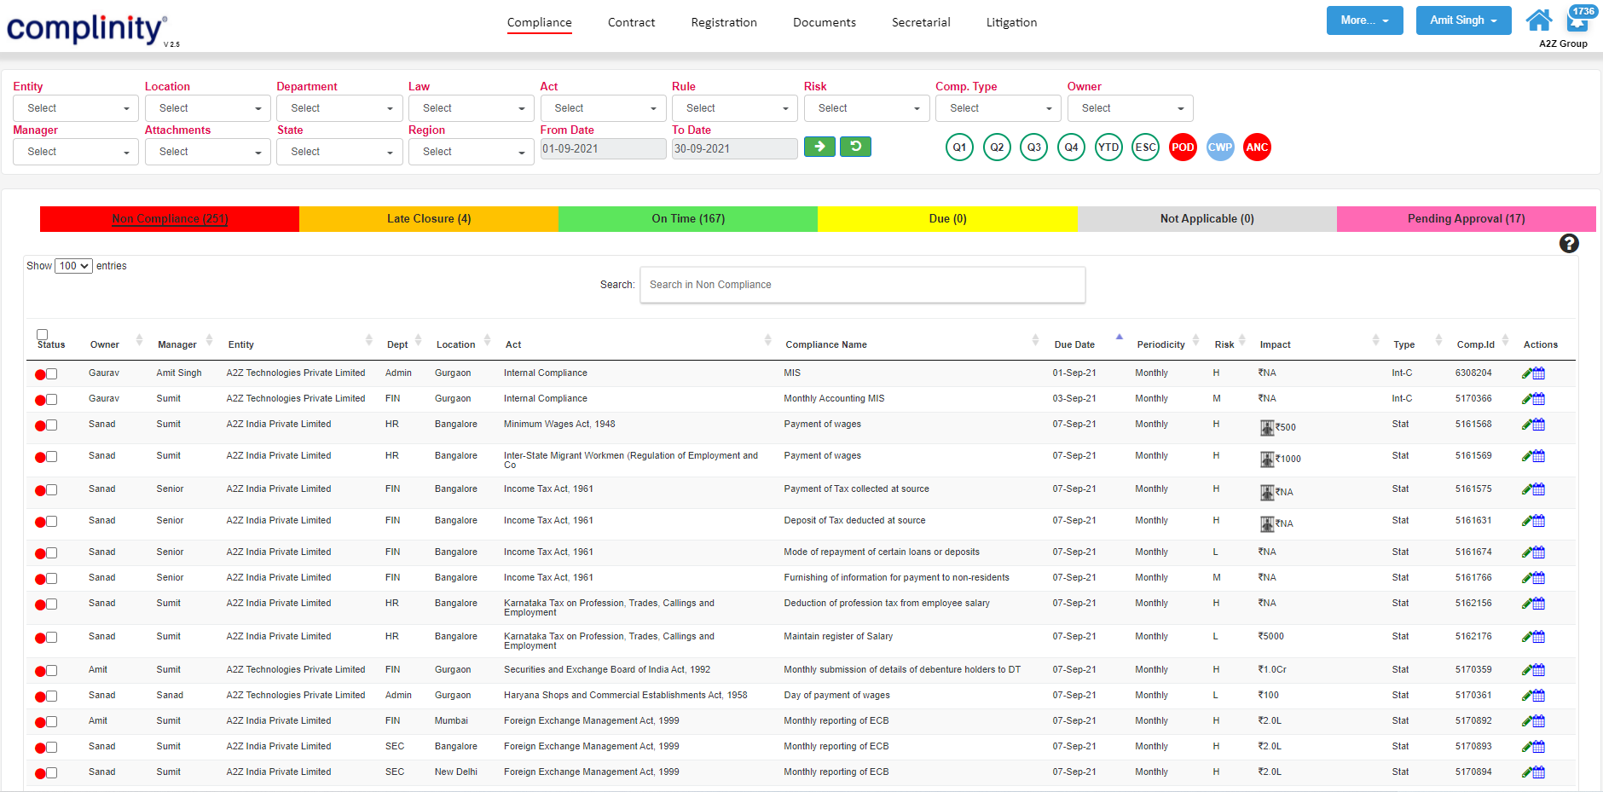Click the calendar icon in the Payment of wages row
1603x792 pixels.
1538,424
